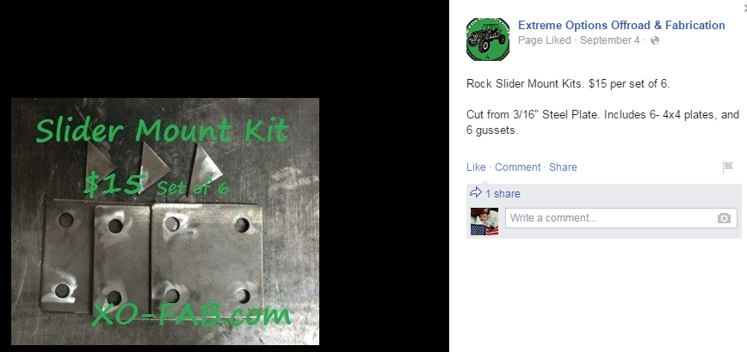Open the Extreme Options Offroad page avatar
The height and width of the screenshot is (352, 747).
(488, 39)
